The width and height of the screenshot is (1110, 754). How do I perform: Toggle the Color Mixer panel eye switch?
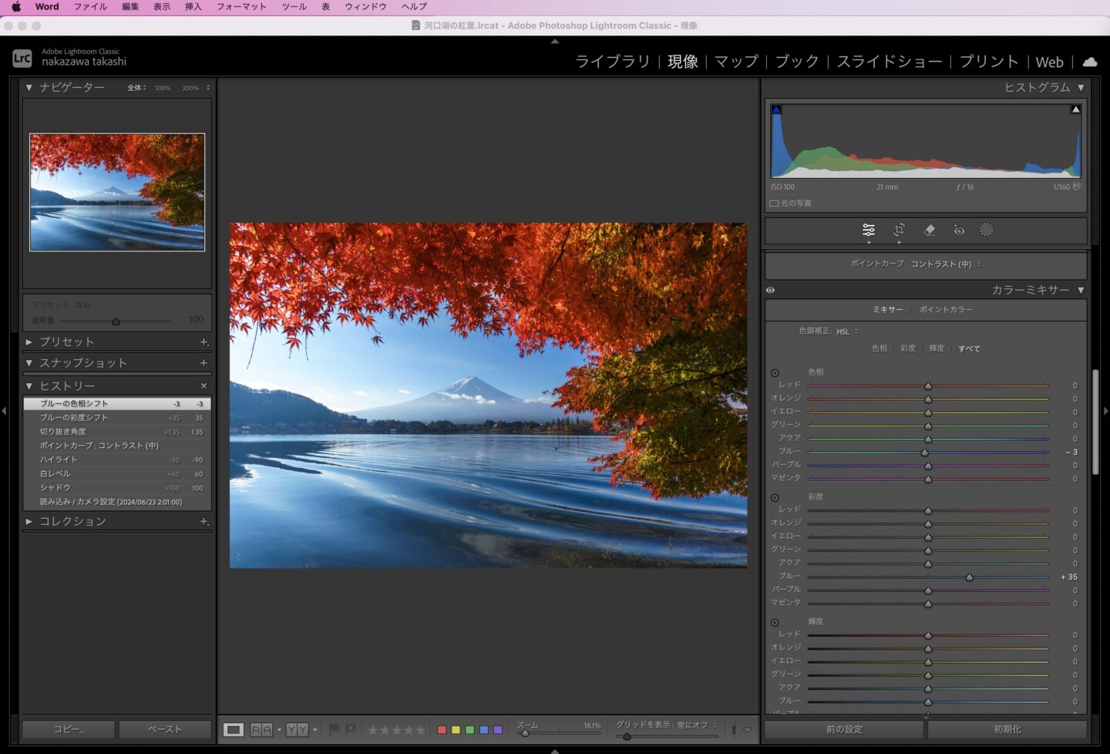[770, 291]
